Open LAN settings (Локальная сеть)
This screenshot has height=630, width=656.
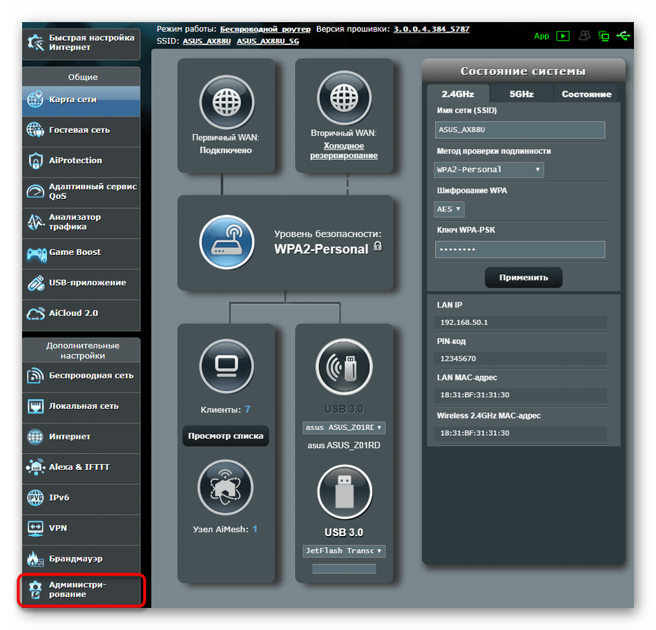tap(81, 406)
